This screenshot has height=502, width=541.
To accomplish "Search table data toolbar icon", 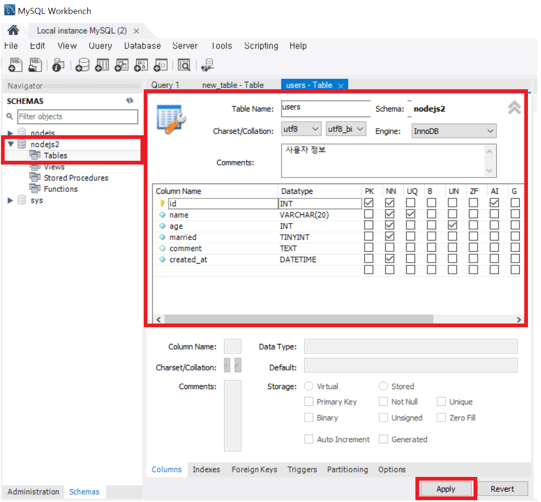I will 184,65.
